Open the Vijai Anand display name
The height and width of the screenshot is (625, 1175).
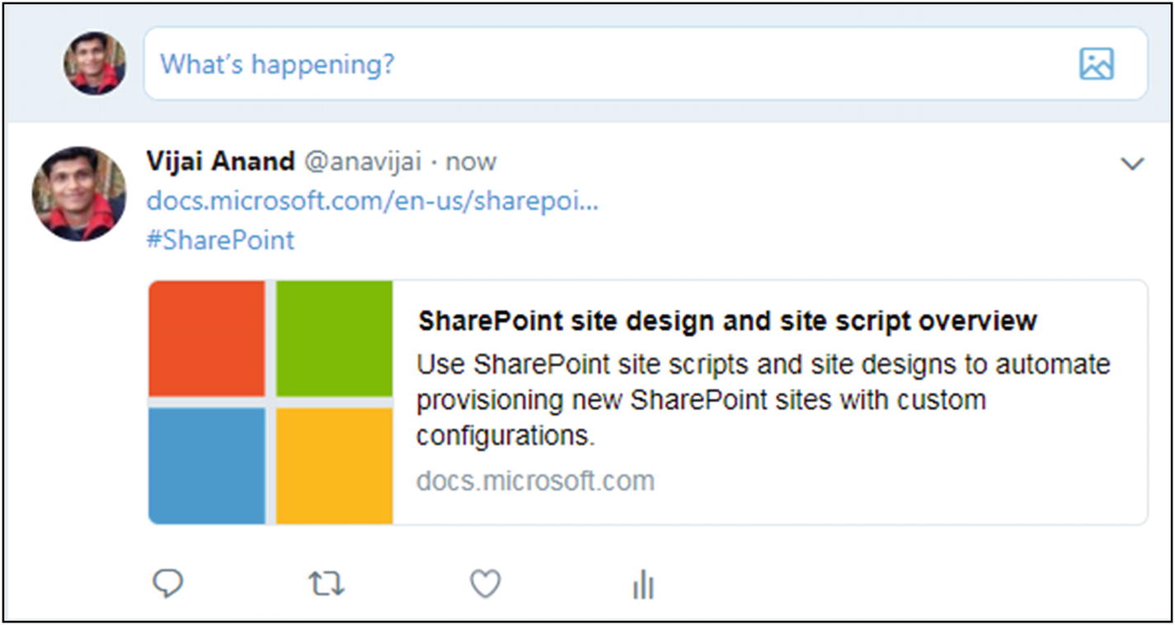[x=220, y=161]
